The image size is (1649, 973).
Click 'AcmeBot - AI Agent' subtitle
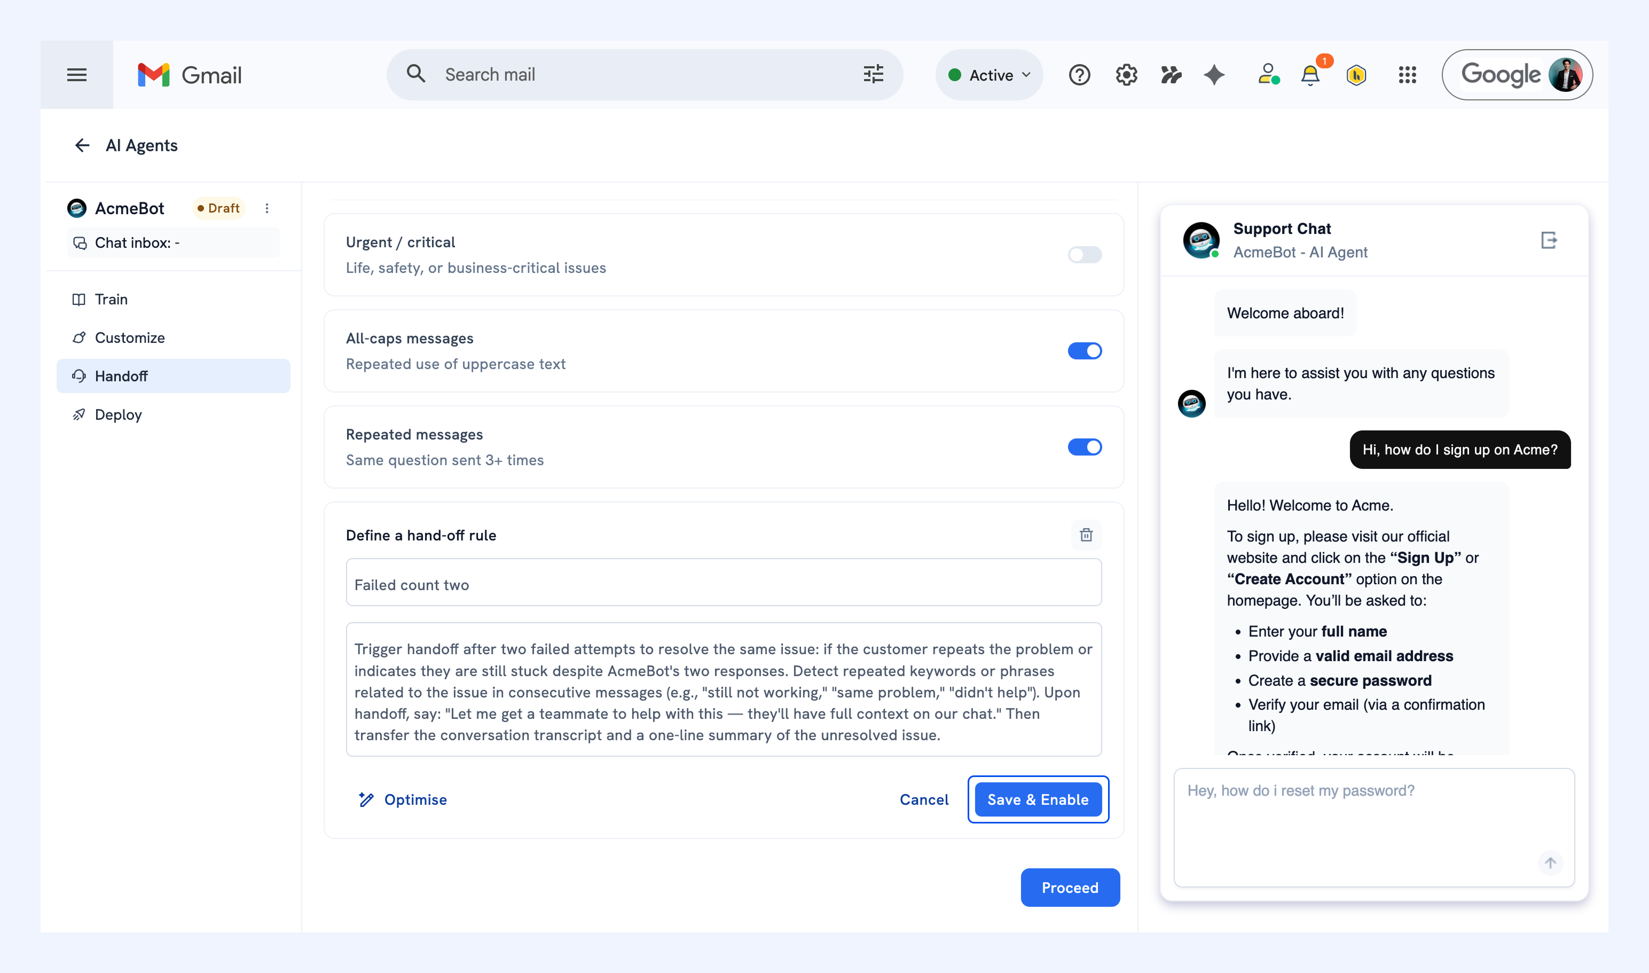[x=1300, y=252]
